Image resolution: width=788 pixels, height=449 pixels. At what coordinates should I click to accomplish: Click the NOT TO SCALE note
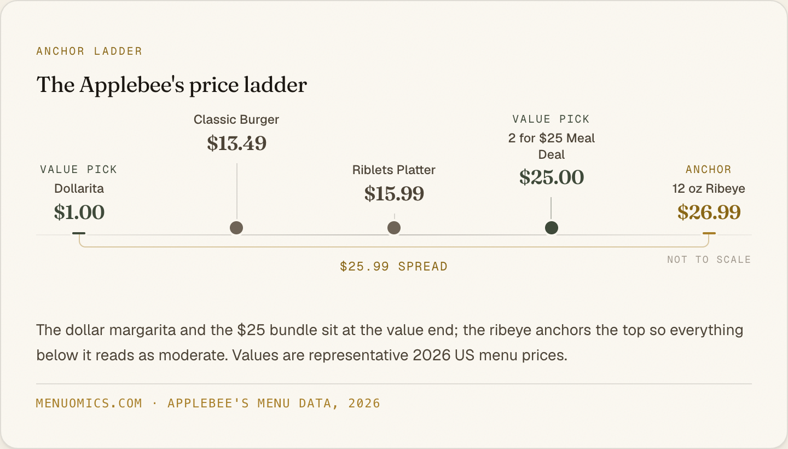(709, 260)
